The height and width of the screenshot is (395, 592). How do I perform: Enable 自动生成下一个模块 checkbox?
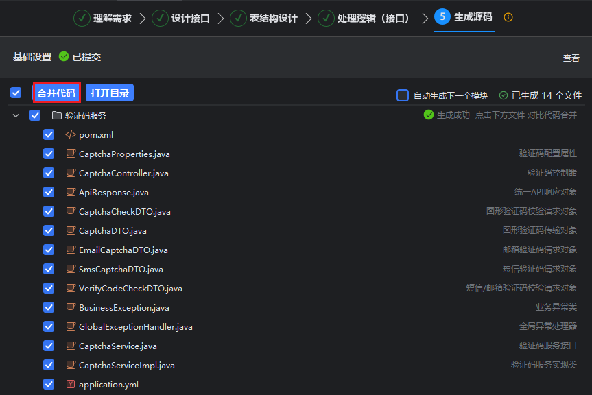[403, 95]
